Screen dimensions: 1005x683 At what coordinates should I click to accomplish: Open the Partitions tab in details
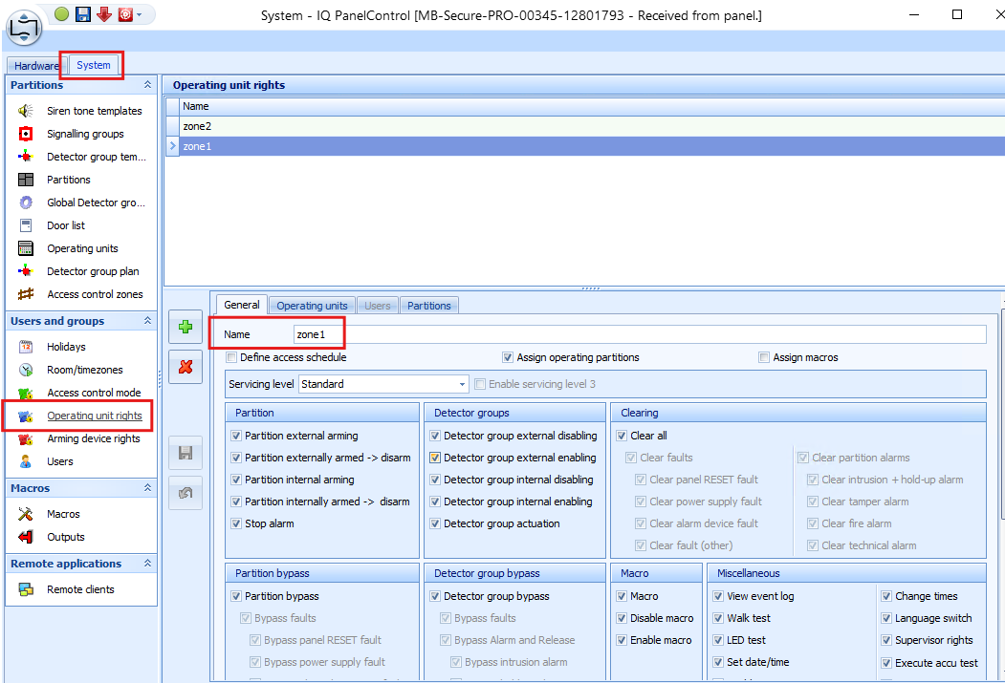pos(428,306)
